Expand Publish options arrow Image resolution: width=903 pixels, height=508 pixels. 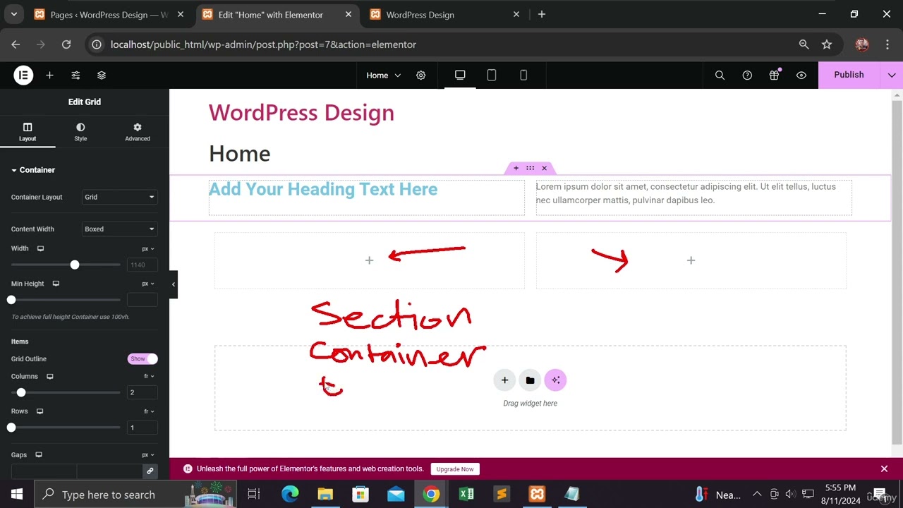pos(892,75)
